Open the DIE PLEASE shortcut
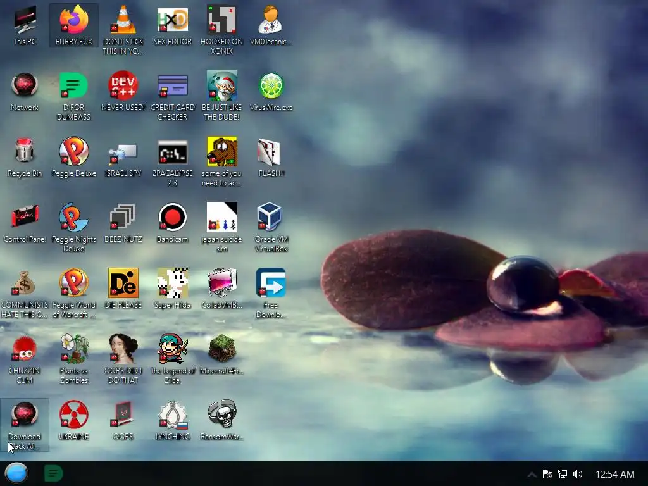The width and height of the screenshot is (648, 486). click(123, 289)
